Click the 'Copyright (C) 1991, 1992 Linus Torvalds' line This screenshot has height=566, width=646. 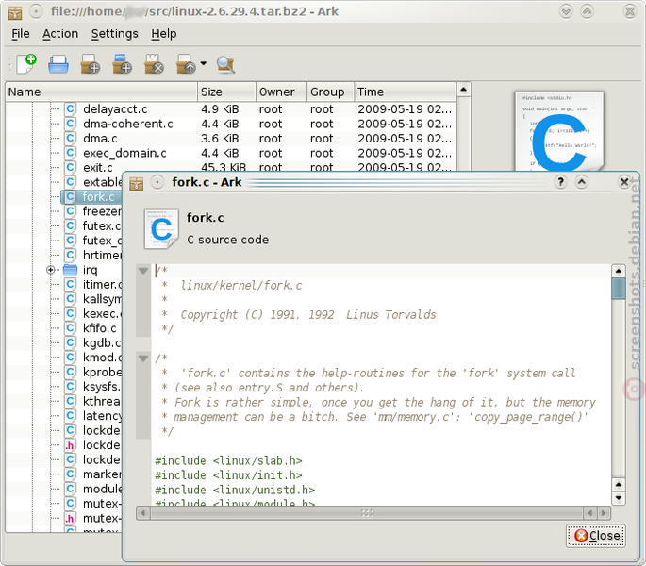pyautogui.click(x=308, y=314)
